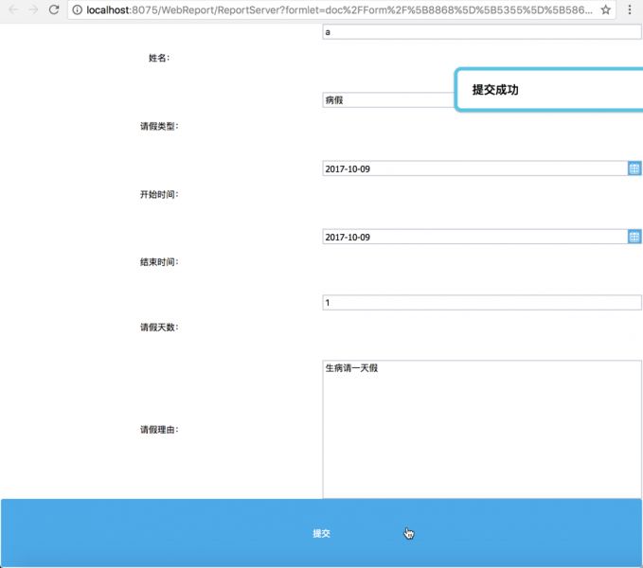Focus the 请假天数 field showing 1
The height and width of the screenshot is (568, 643).
coord(482,302)
